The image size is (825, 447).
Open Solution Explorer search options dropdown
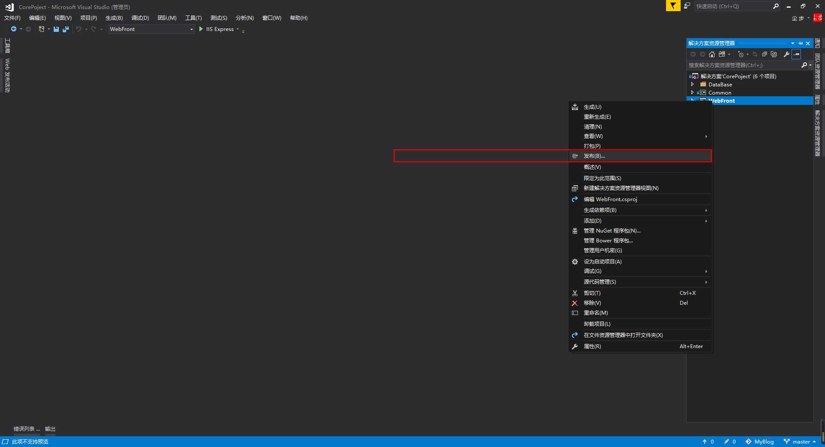810,65
